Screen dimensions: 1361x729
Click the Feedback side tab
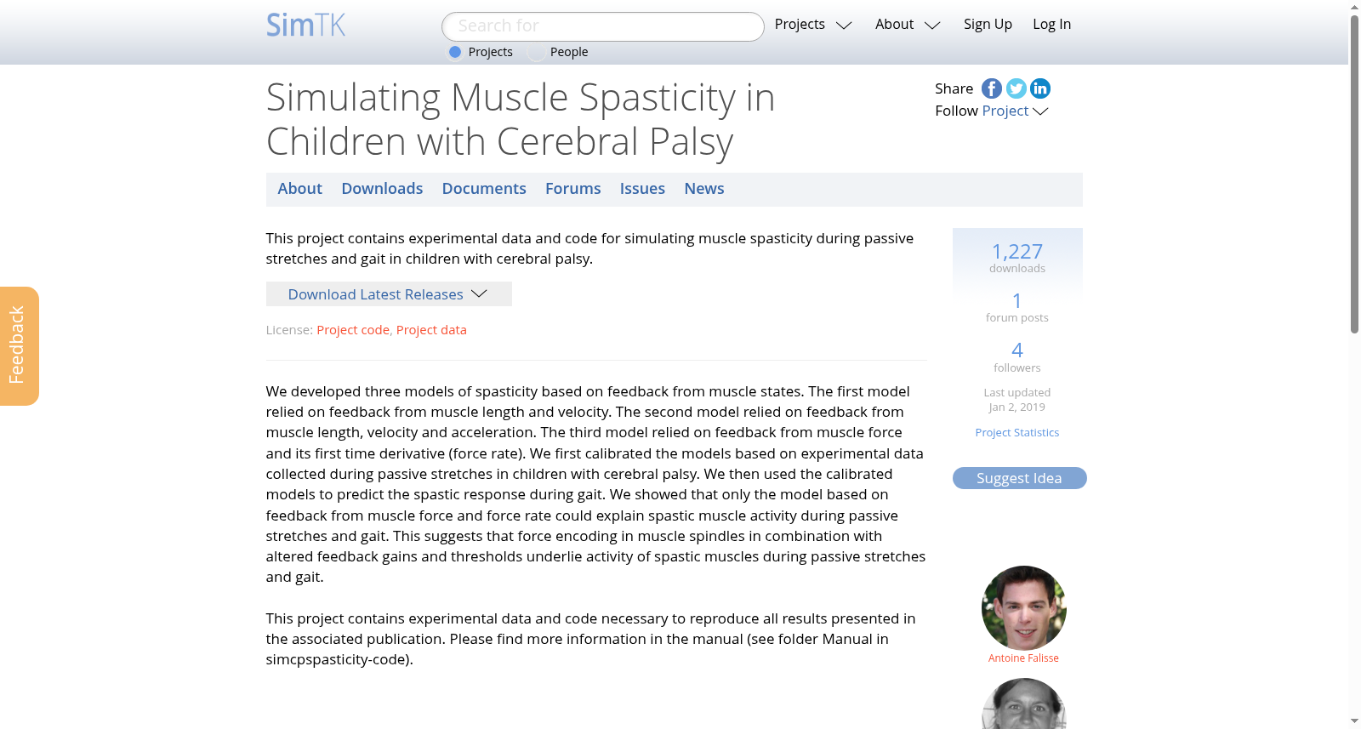(x=20, y=346)
